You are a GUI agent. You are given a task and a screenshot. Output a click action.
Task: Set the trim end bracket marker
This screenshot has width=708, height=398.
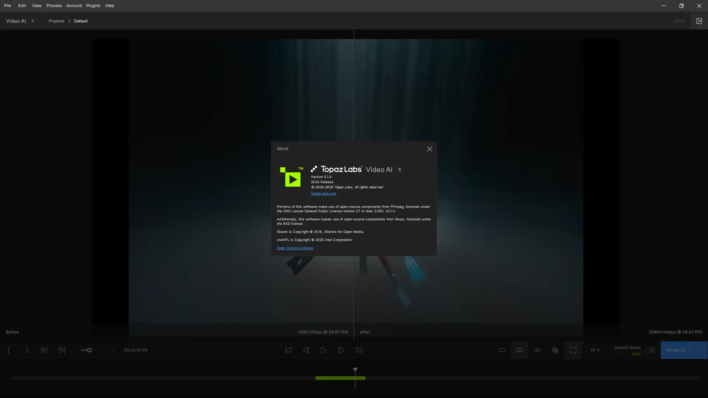(x=27, y=350)
